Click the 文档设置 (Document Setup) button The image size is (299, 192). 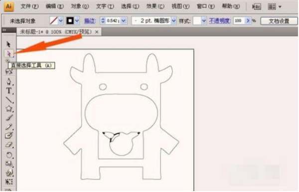[x=279, y=21]
